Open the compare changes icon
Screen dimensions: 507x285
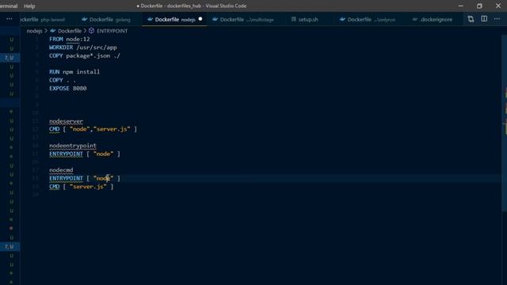[x=471, y=19]
